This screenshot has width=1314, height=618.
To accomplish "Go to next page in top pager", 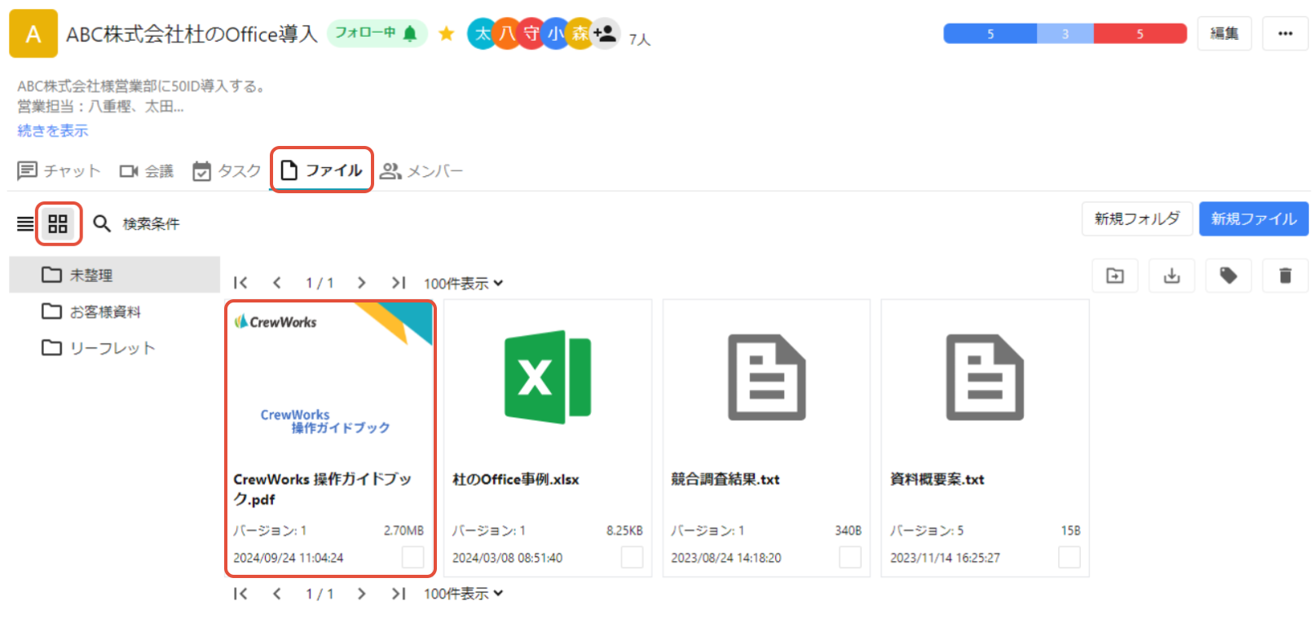I will point(361,283).
